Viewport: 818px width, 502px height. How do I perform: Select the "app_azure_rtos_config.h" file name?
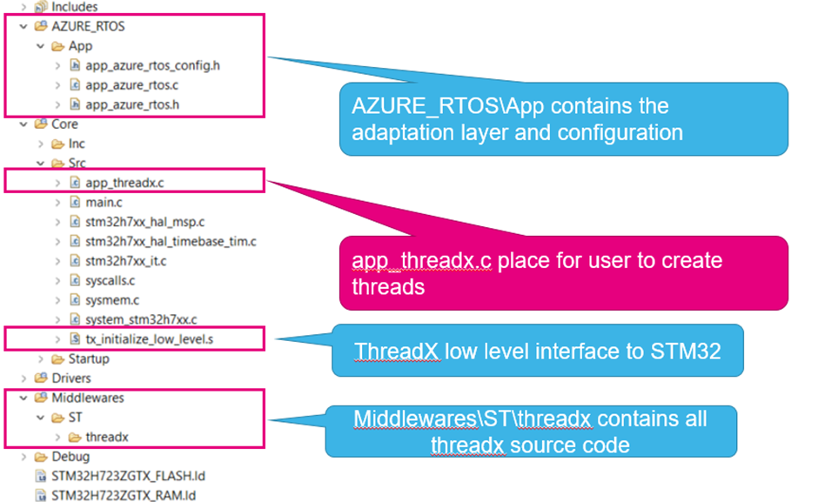(x=153, y=66)
